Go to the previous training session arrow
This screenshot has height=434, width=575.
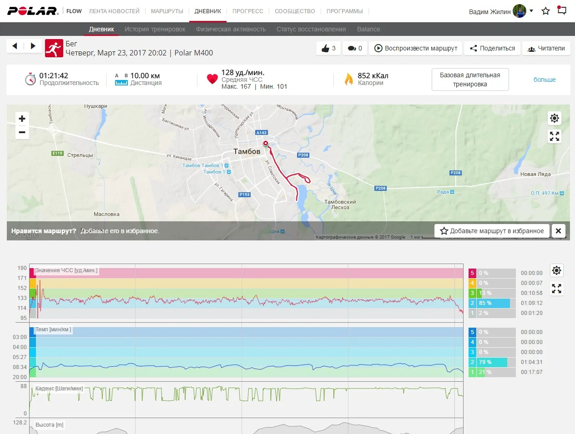[x=15, y=46]
